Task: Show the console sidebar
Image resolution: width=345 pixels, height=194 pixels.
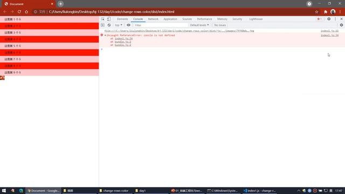Action: [102, 25]
